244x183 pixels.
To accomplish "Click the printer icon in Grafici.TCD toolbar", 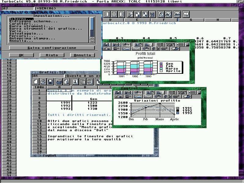I will [58, 81].
